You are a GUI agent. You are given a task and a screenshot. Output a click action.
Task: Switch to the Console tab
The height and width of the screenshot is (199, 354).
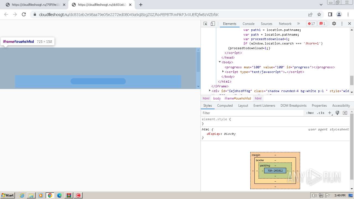click(248, 23)
